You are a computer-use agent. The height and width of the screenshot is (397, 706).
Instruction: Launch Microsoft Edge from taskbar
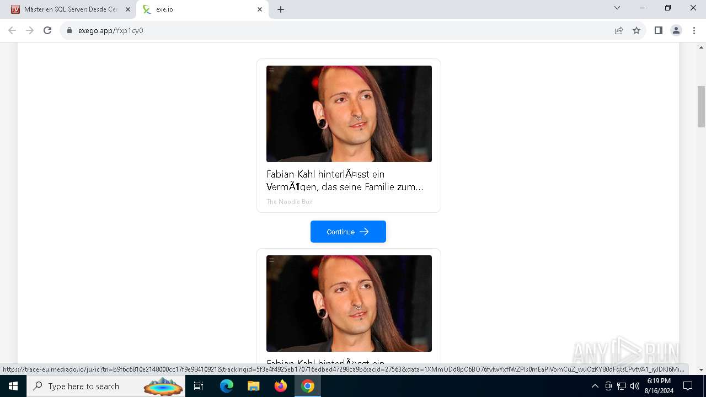[227, 386]
